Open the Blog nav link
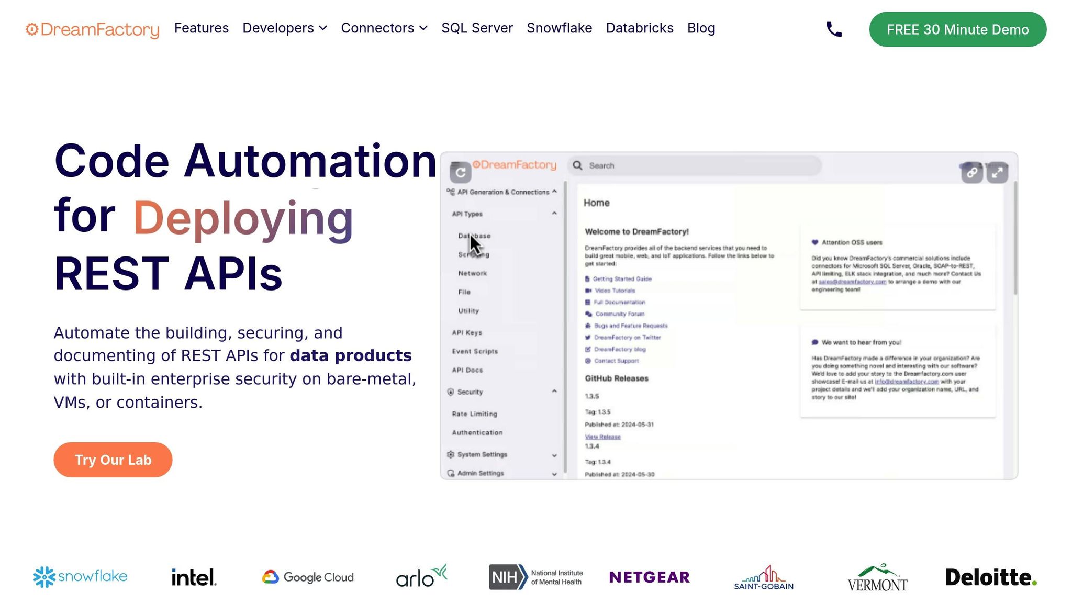This screenshot has height=603, width=1072. (x=701, y=28)
